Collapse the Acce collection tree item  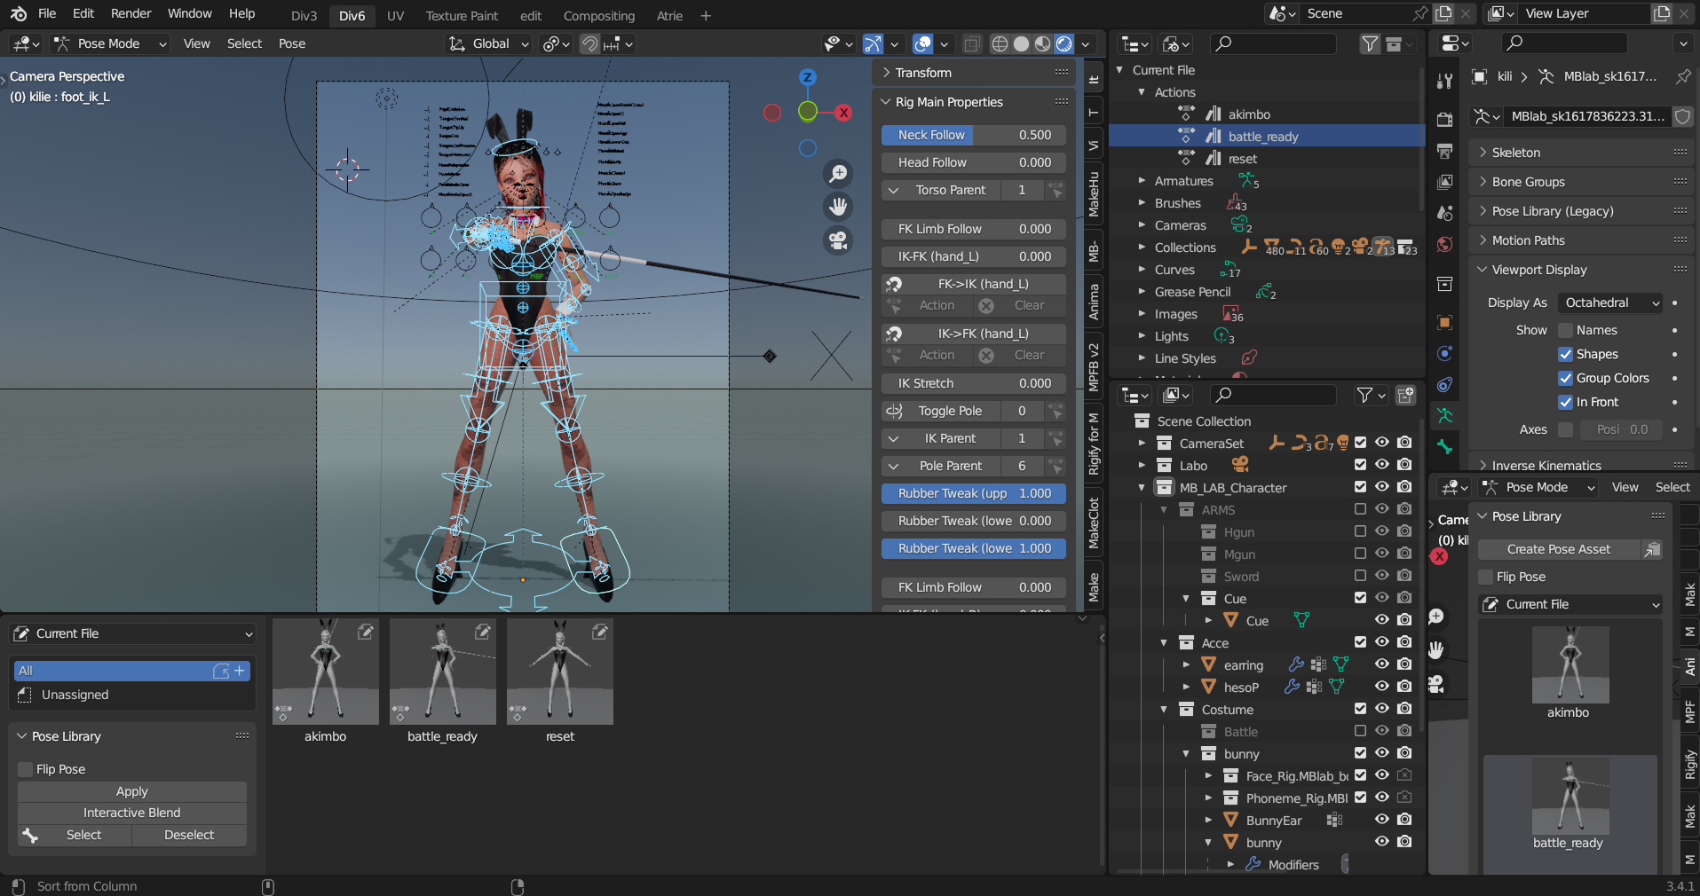pos(1165,642)
